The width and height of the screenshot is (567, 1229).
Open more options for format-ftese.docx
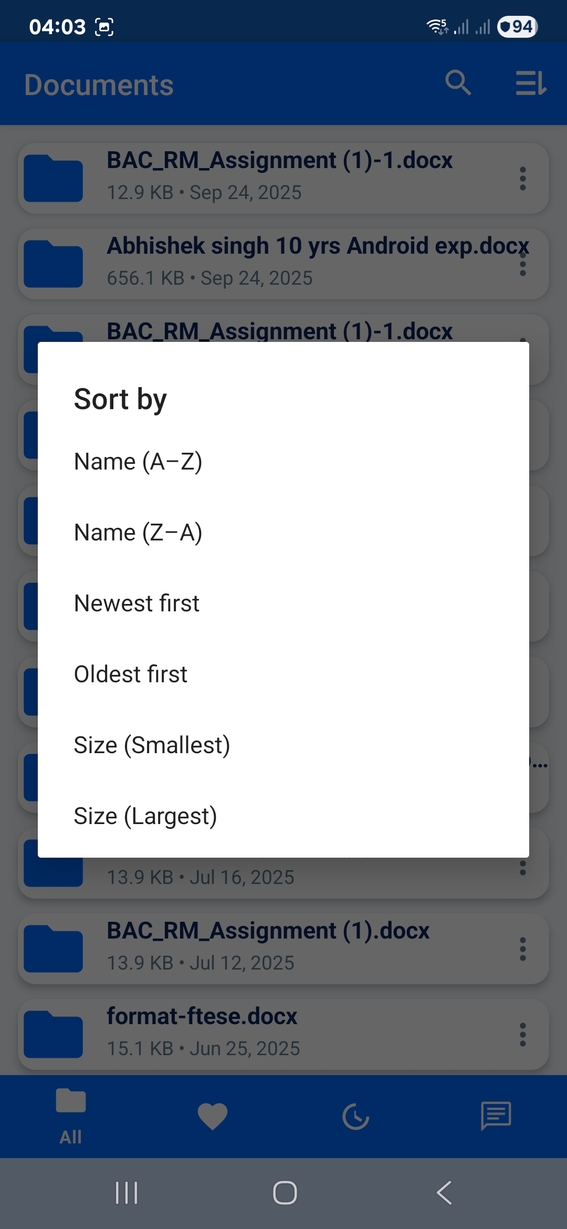click(522, 1034)
